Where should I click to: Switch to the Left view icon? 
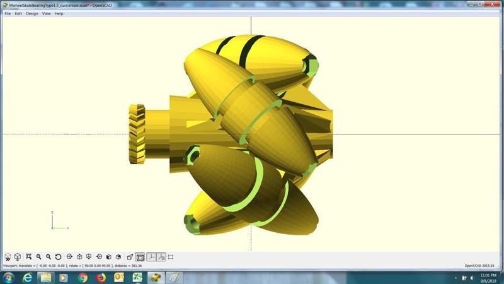point(99,257)
